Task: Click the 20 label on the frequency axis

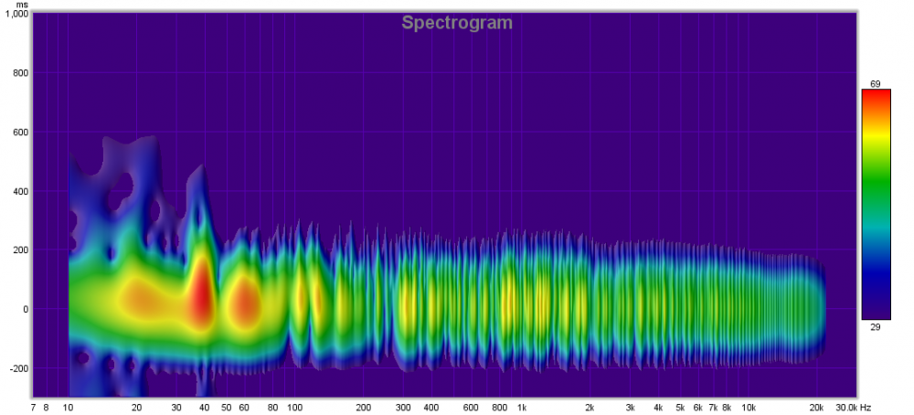Action: pyautogui.click(x=136, y=408)
